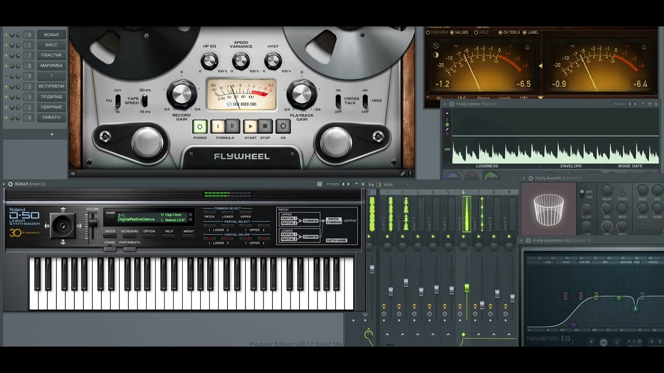
Task: Open Fruity Limiter gear settings icon
Action: 451,104
